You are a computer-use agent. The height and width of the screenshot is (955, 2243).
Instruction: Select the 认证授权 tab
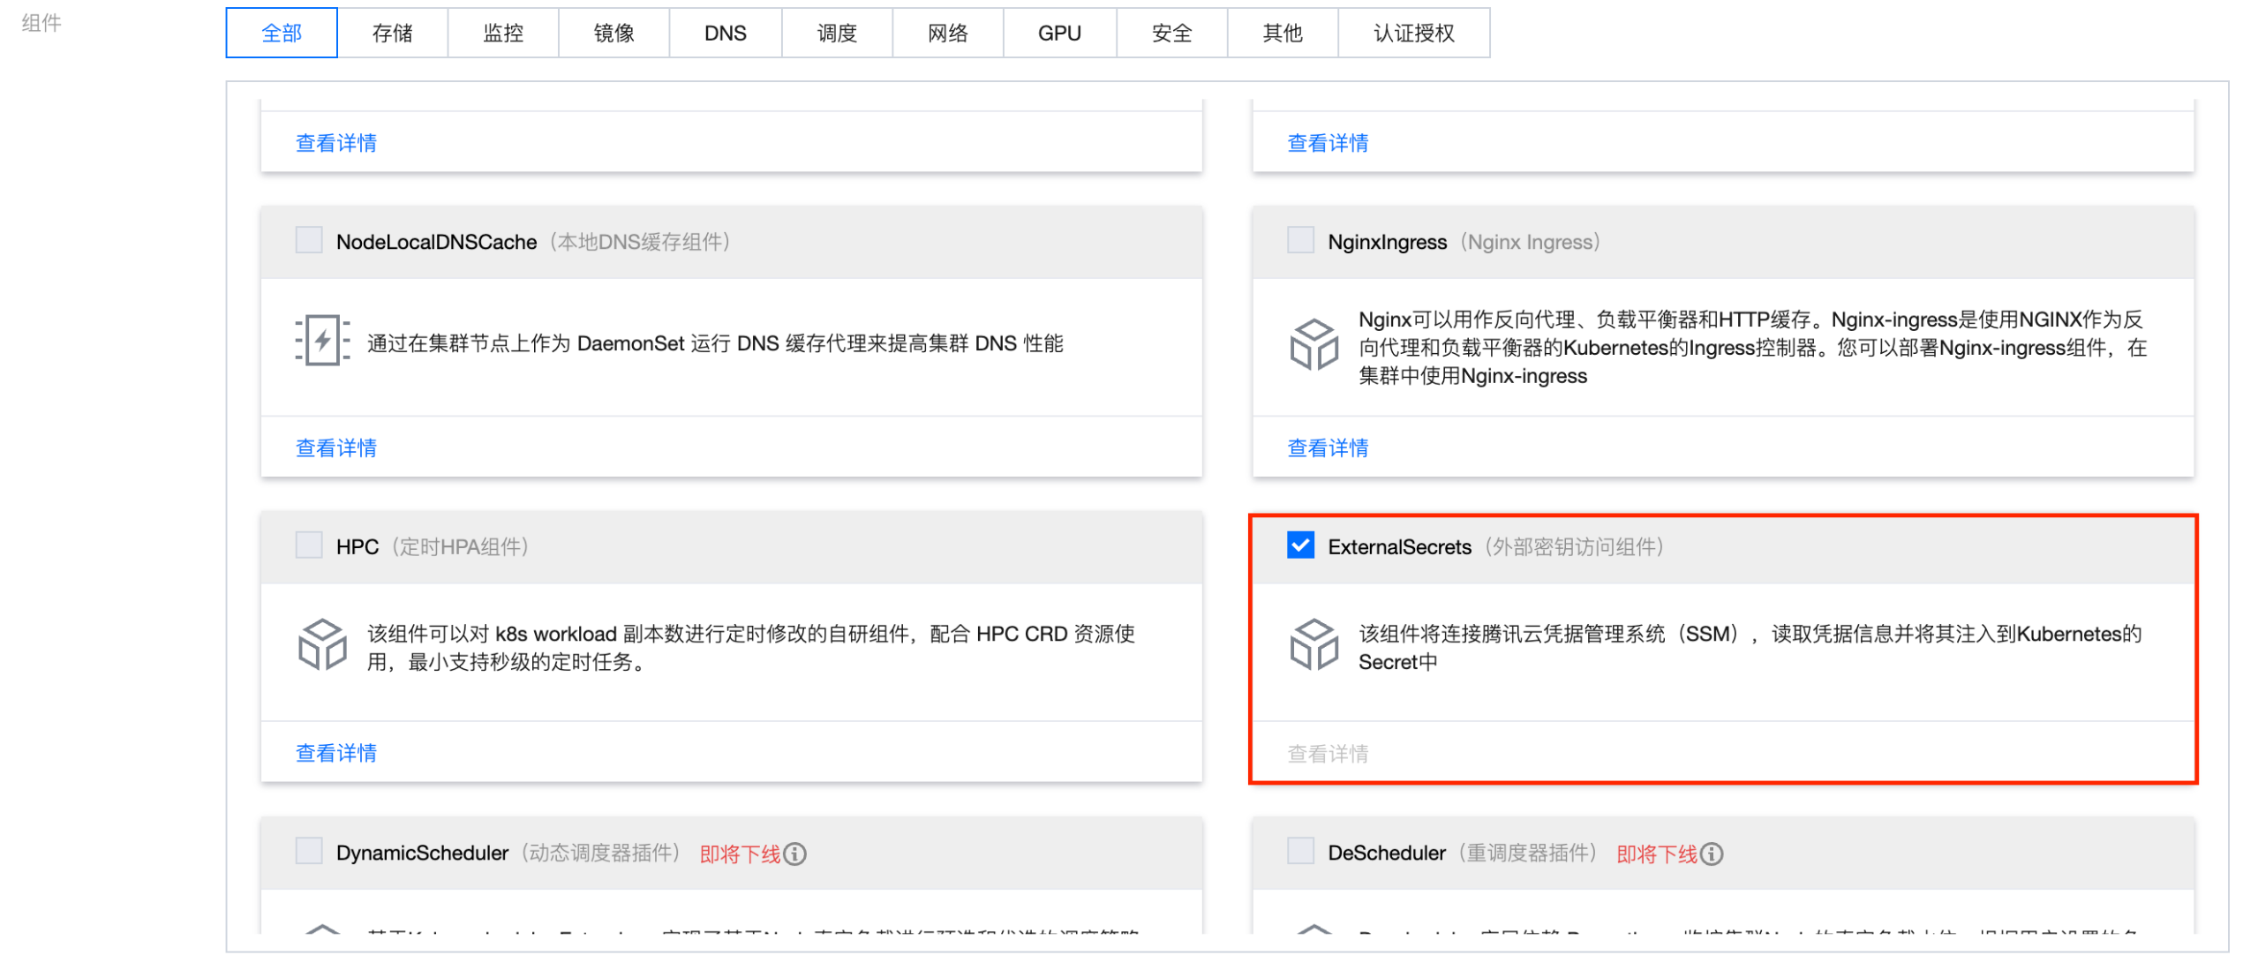click(x=1413, y=34)
